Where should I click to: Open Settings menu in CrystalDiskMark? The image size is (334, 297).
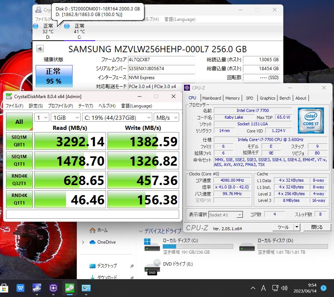[x=36, y=106]
